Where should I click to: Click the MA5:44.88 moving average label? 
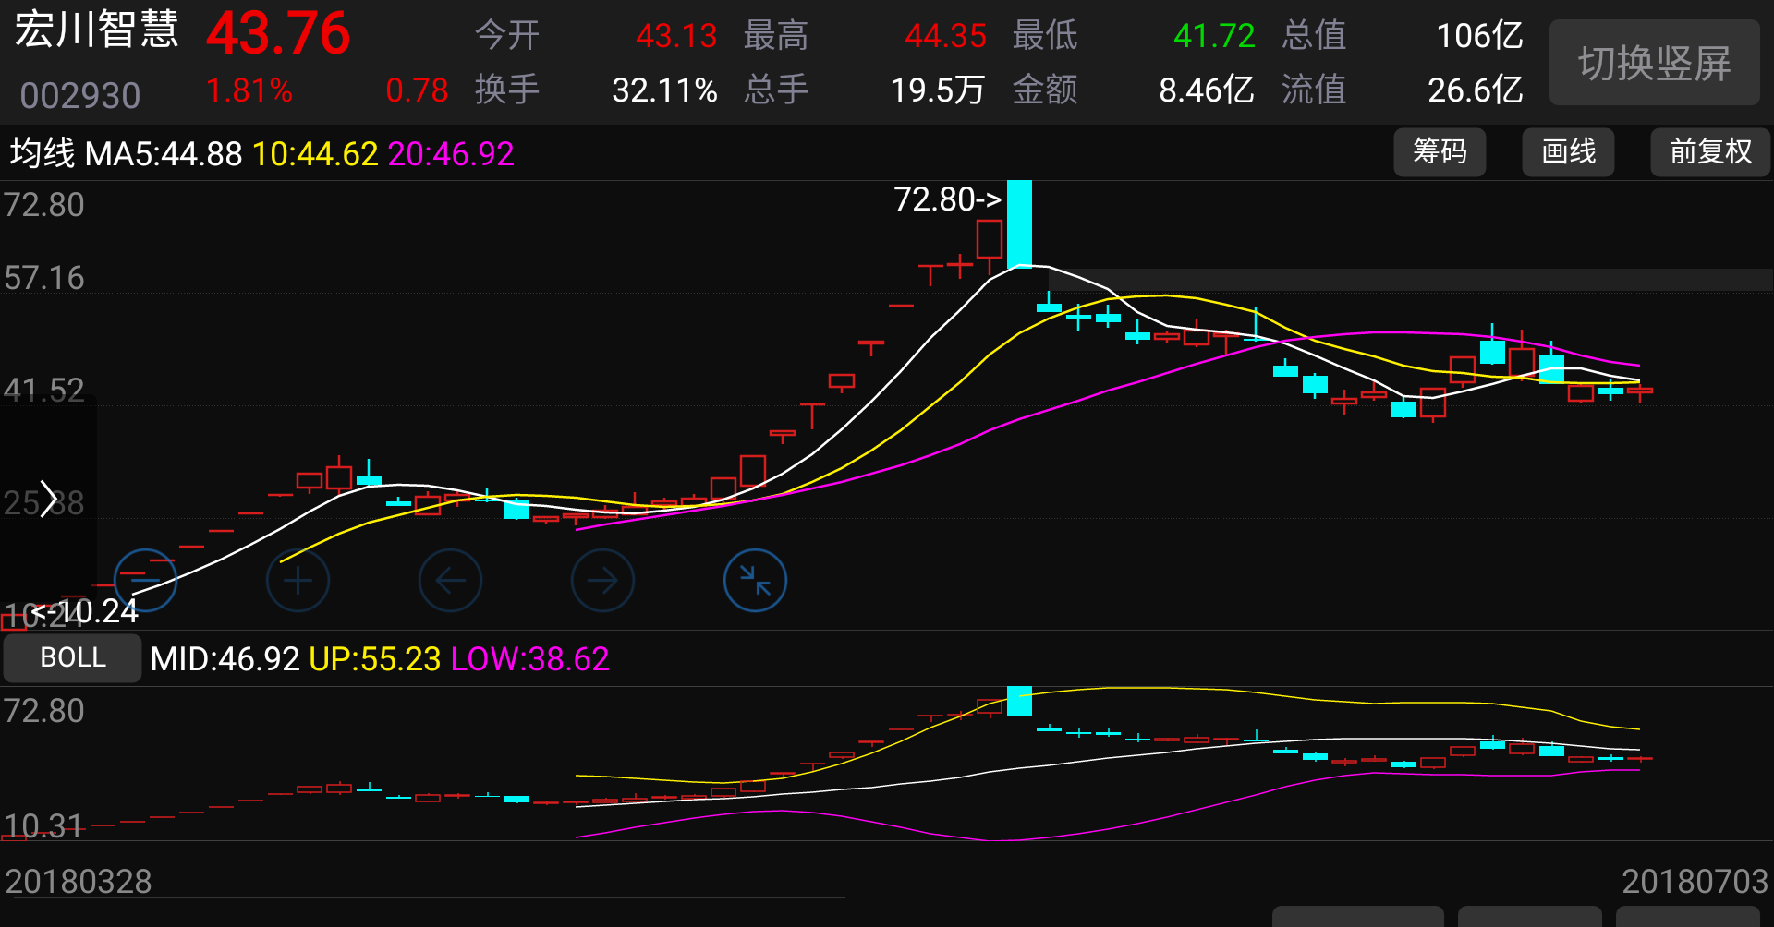pyautogui.click(x=164, y=154)
